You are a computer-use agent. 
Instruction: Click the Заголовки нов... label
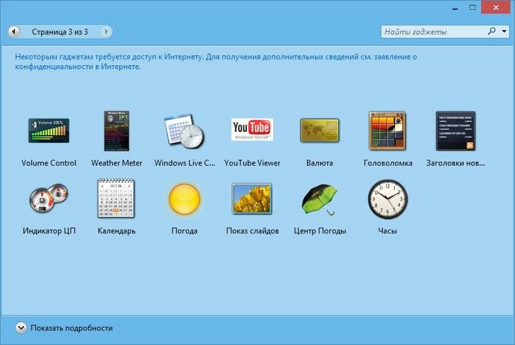click(455, 163)
